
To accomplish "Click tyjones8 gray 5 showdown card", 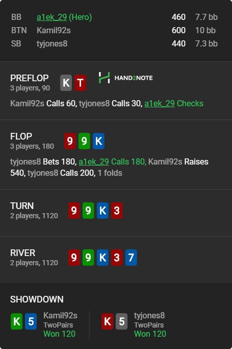I will (121, 321).
